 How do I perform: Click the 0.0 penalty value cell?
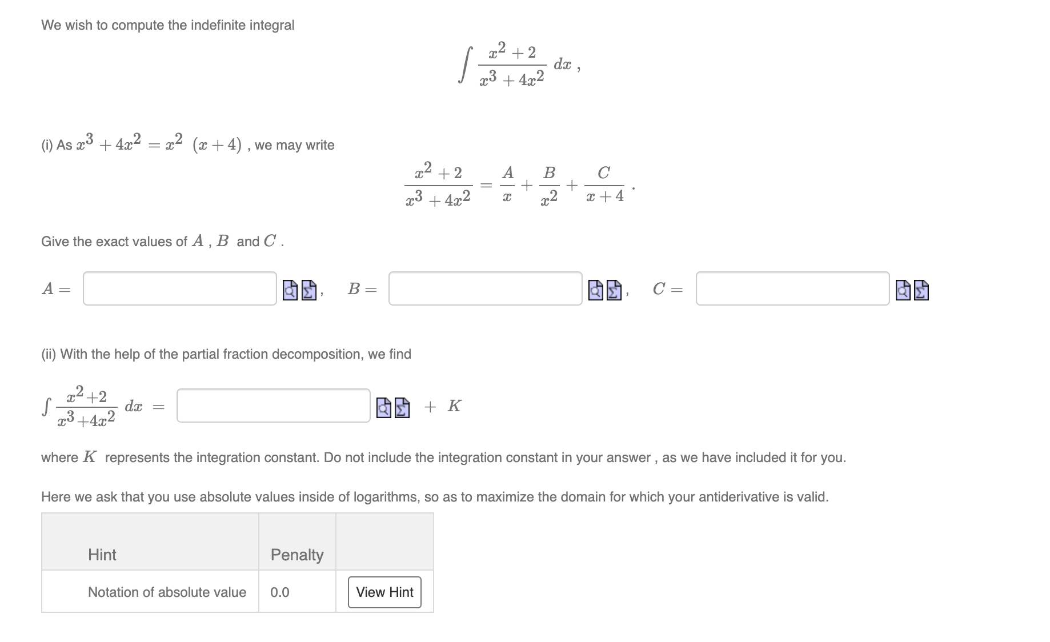pos(278,592)
